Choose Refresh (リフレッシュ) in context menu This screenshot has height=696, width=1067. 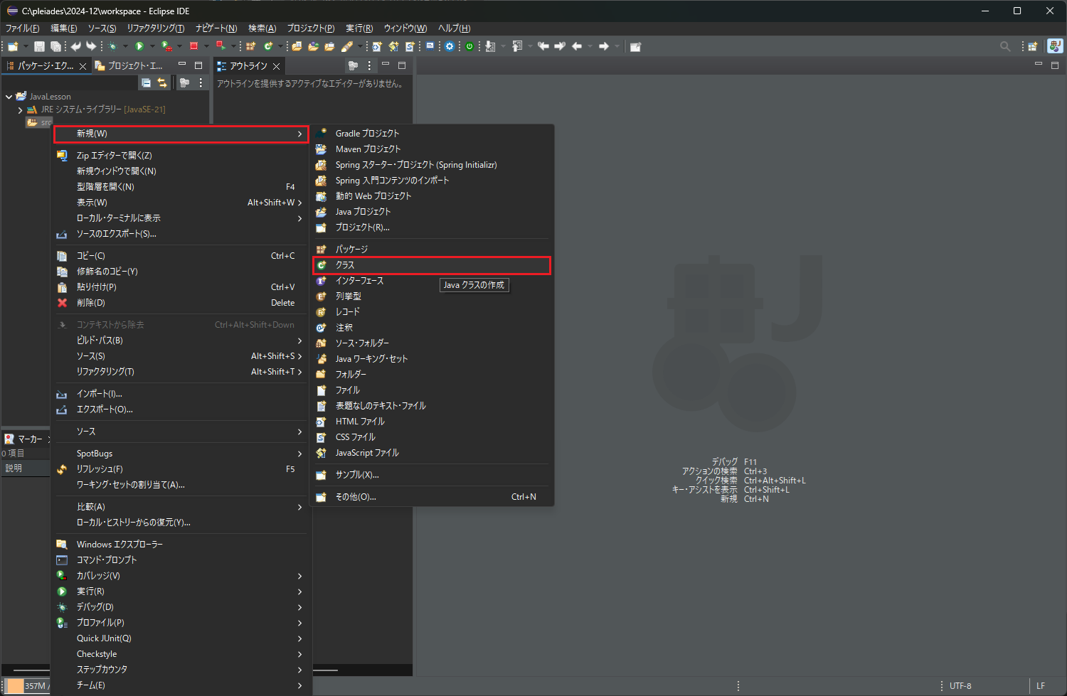[181, 469]
